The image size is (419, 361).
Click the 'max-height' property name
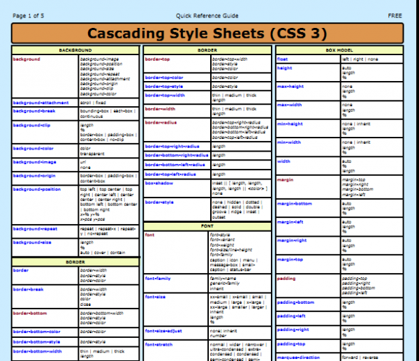(291, 87)
